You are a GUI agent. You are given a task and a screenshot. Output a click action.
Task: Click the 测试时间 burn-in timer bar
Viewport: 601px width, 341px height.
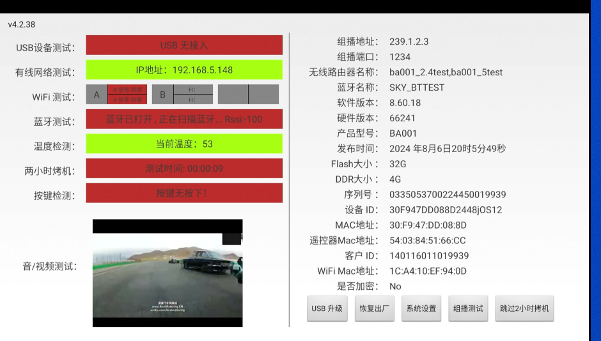(x=184, y=169)
